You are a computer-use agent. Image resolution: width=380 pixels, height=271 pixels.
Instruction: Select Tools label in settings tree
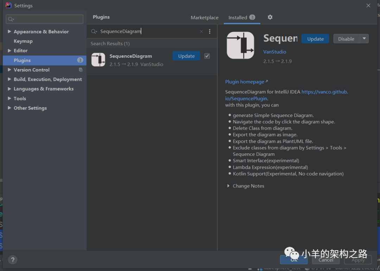[20, 98]
